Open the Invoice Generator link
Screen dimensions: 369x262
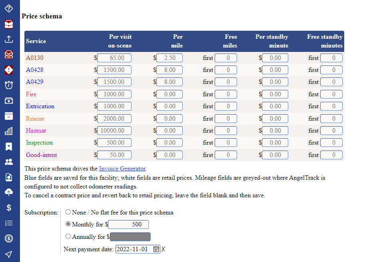click(x=122, y=169)
